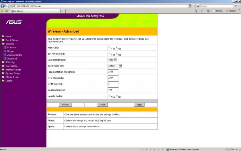Open the Data Rate Auto dropdown
Screen dimensions: 241x151
click(112, 60)
